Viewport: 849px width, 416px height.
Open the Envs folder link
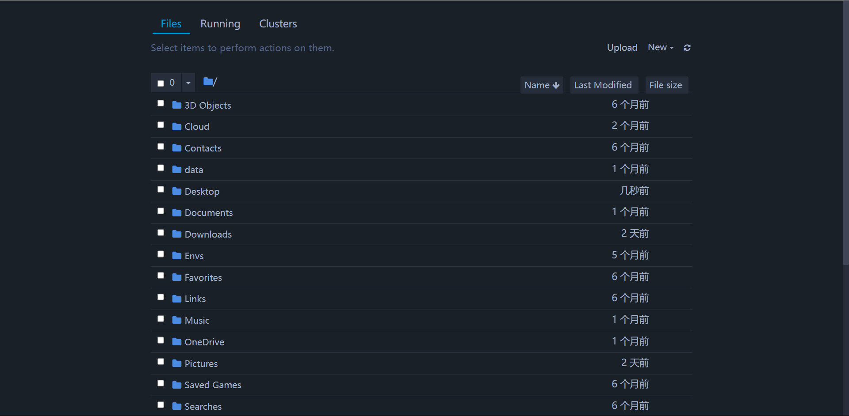pyautogui.click(x=194, y=256)
